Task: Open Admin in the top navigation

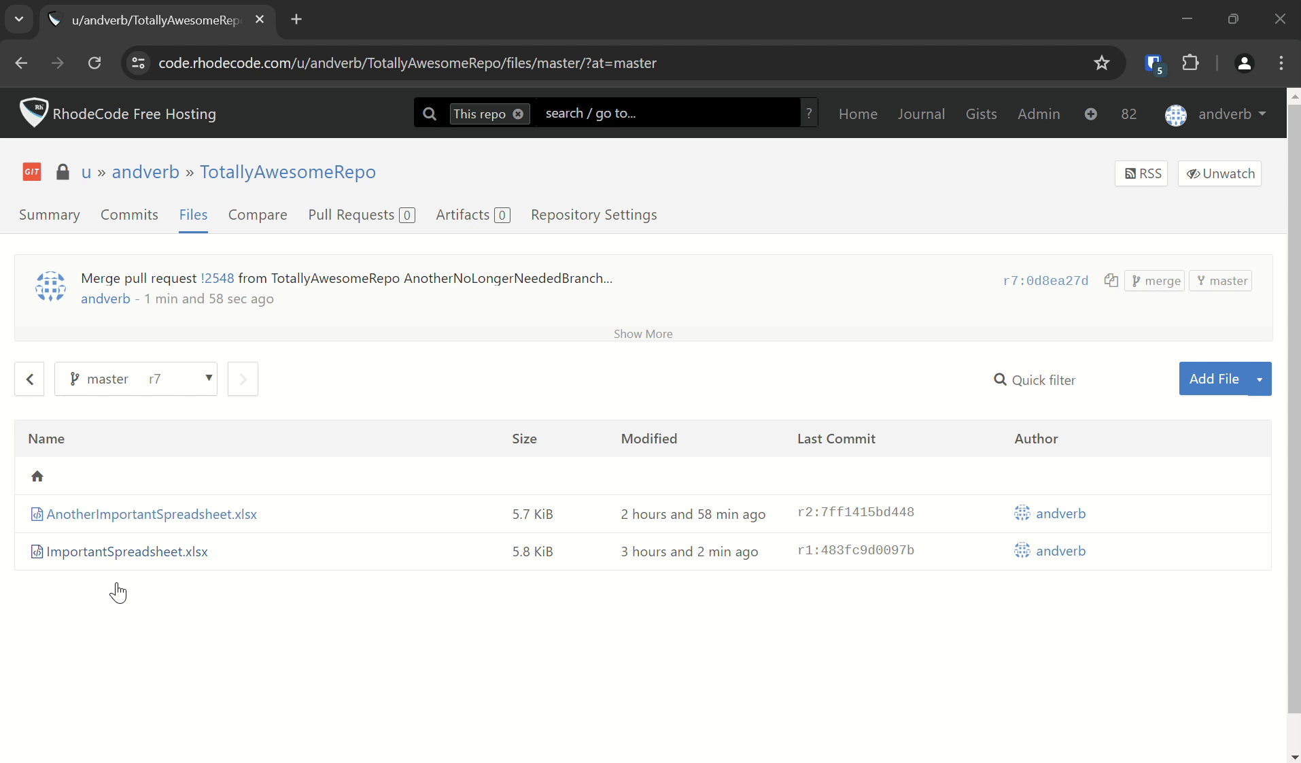Action: pyautogui.click(x=1039, y=114)
